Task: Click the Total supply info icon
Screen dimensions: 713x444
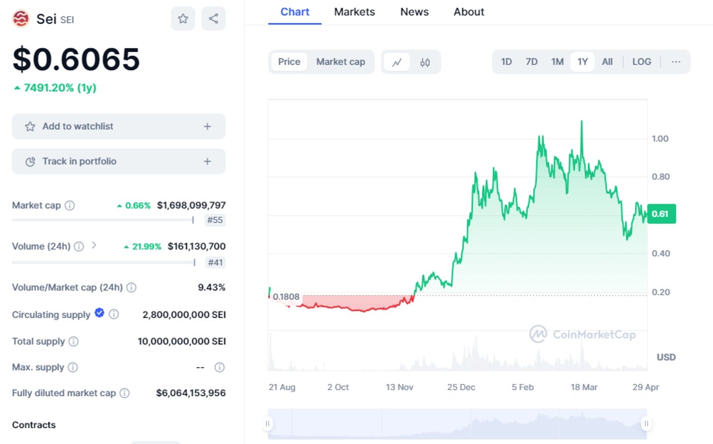Action: (x=74, y=341)
